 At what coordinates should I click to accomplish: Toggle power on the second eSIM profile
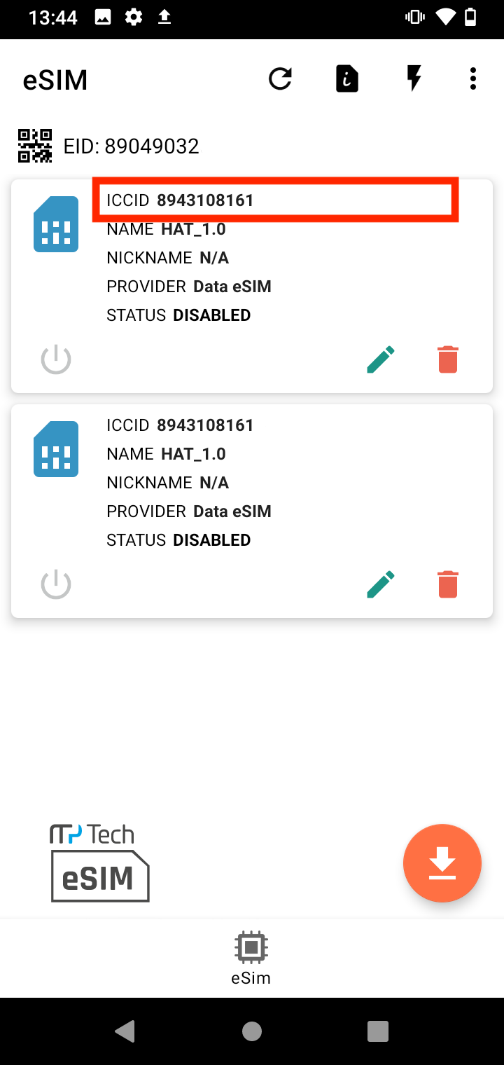(56, 584)
